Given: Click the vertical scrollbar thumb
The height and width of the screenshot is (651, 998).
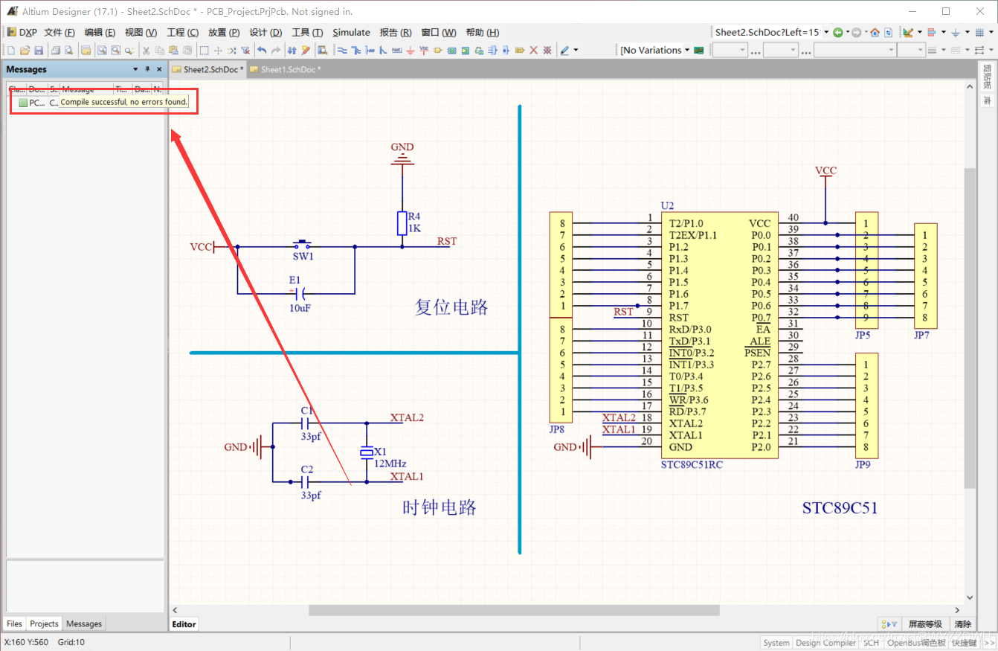Looking at the screenshot, I should (x=970, y=327).
